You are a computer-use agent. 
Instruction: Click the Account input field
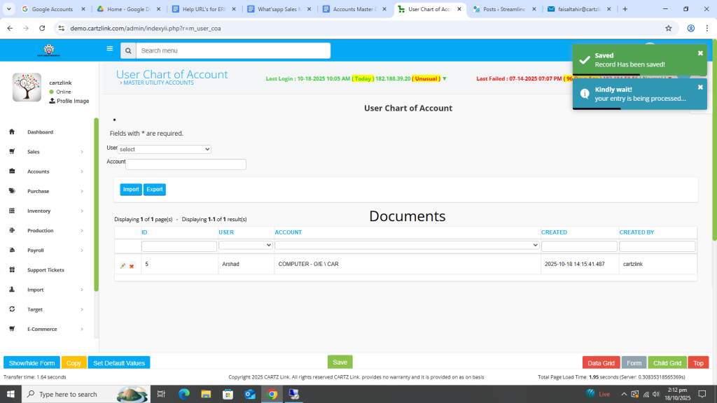[186, 164]
